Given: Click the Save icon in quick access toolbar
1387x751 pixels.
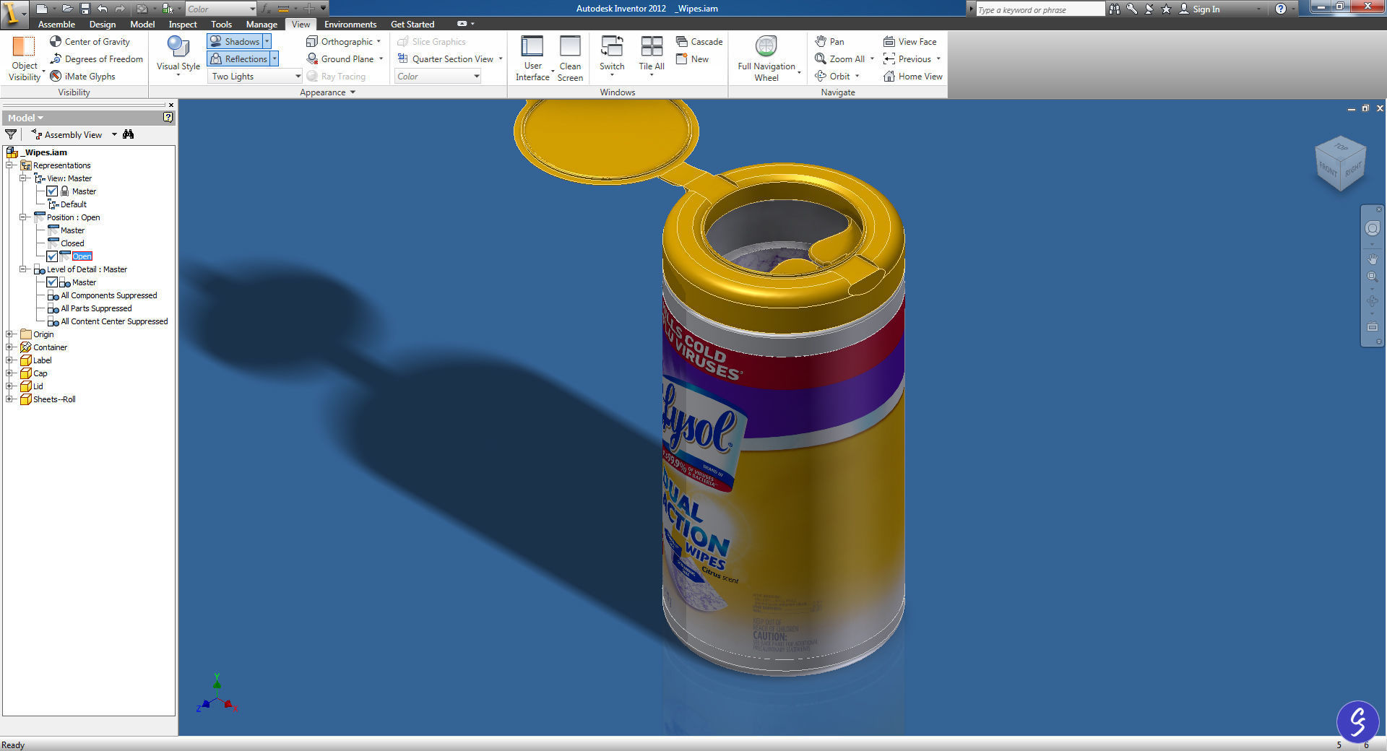Looking at the screenshot, I should [85, 9].
